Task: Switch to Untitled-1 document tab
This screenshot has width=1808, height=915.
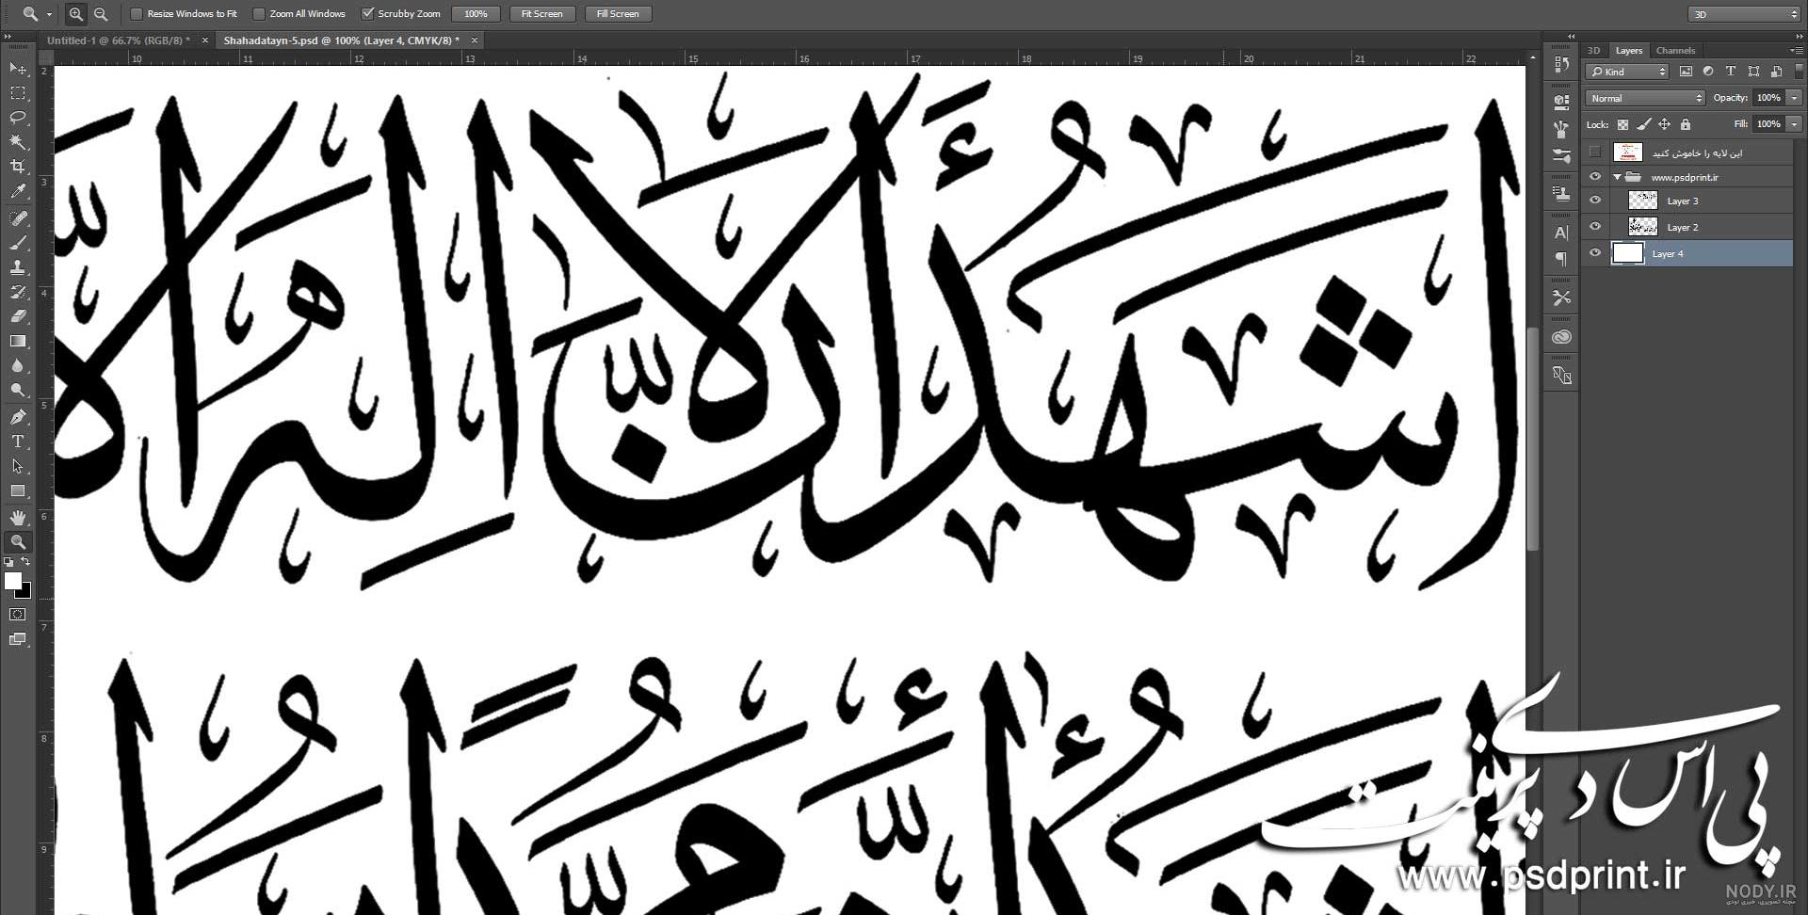Action: tap(118, 40)
